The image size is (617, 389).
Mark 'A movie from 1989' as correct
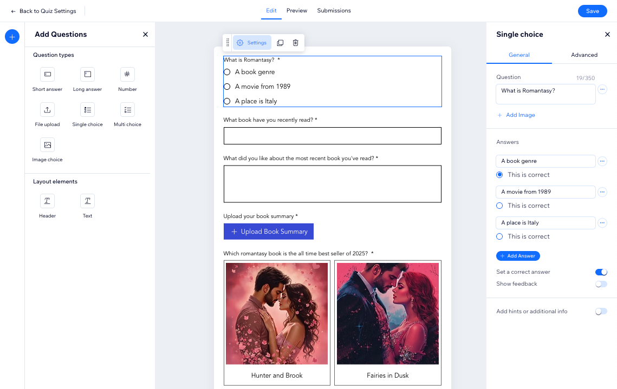click(x=499, y=206)
